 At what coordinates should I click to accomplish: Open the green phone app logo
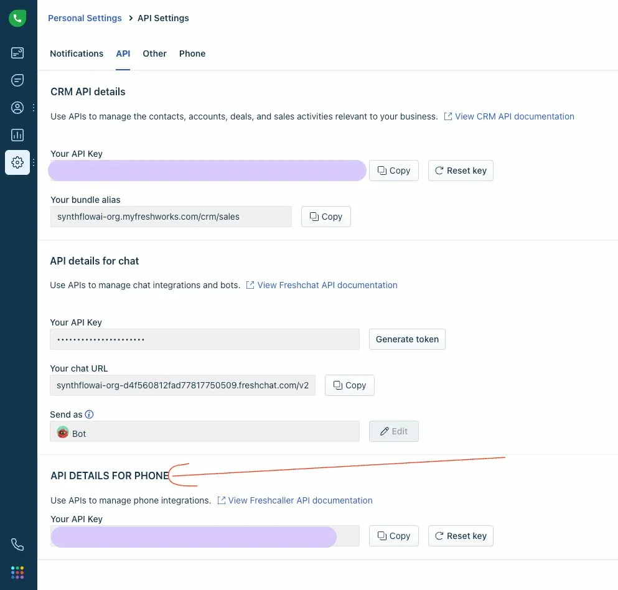(17, 18)
